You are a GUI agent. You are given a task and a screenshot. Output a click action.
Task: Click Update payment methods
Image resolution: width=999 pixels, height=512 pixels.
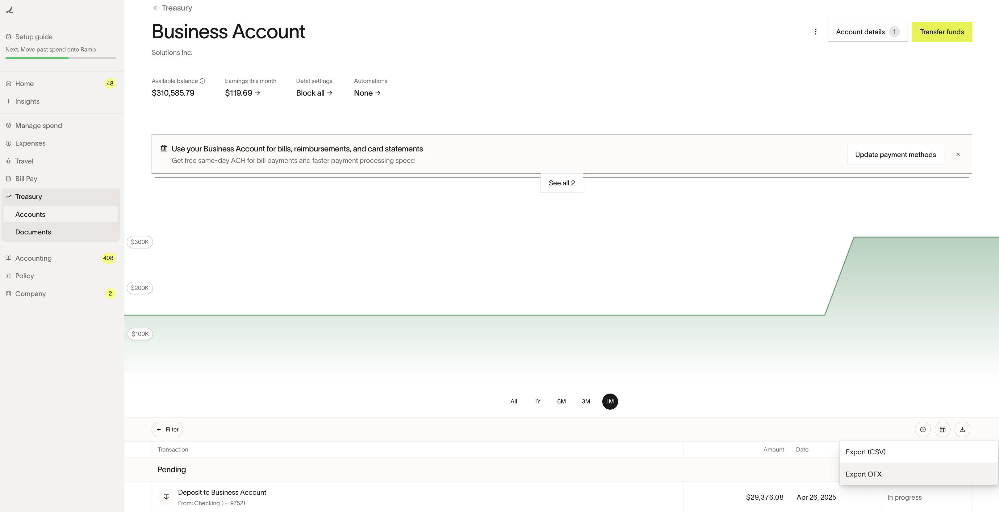coord(896,155)
